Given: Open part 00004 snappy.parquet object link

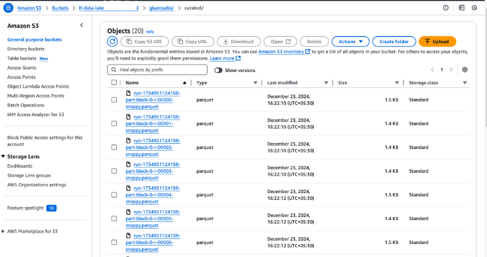Looking at the screenshot, I should (153, 195).
